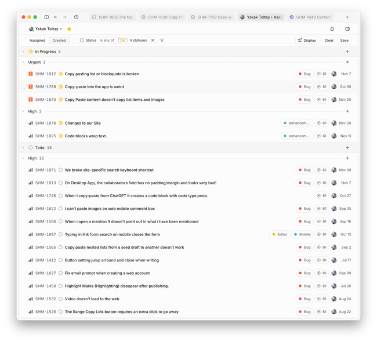Screen dimensions: 377x342
Task: Open the Yskak Toltay user dropdown
Action: click(x=48, y=28)
